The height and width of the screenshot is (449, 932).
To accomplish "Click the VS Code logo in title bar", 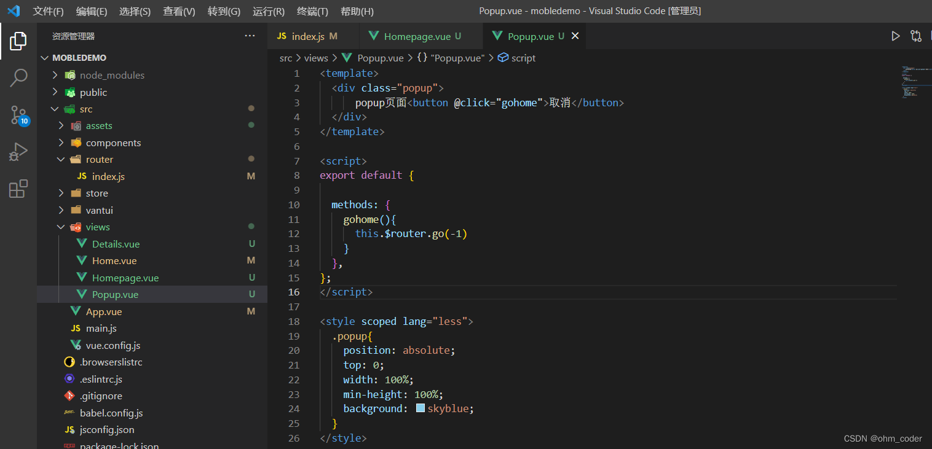I will click(x=14, y=11).
